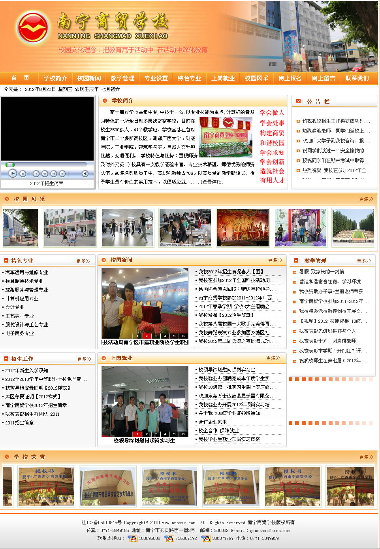Skip to next track in the player
The width and height of the screenshot is (380, 549).
click(x=62, y=174)
